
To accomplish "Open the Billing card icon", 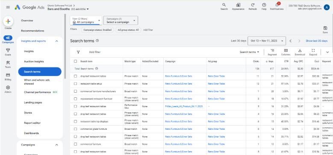I will click(x=8, y=75).
